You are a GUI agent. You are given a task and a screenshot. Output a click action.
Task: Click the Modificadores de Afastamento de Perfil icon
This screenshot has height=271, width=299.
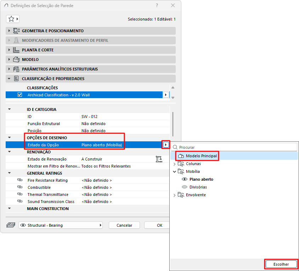tap(16, 40)
